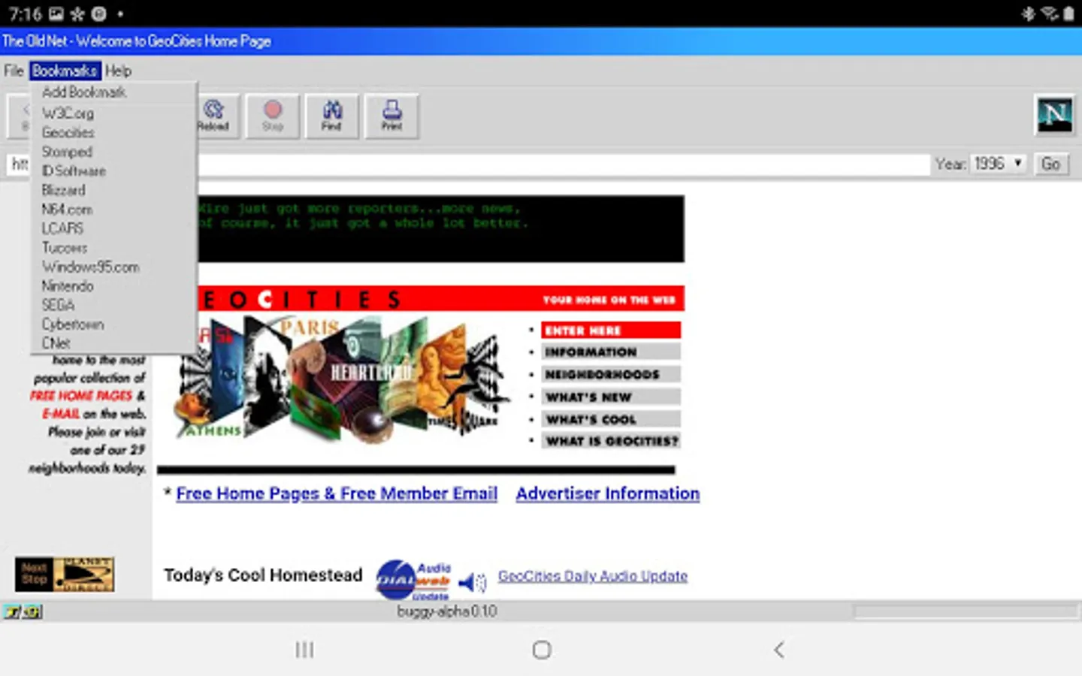1082x676 pixels.
Task: Select the W3C.org bookmark
Action: tap(113, 113)
